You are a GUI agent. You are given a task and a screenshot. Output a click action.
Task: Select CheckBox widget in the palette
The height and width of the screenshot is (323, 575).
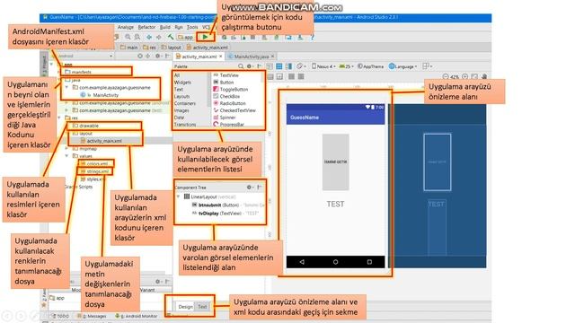pos(227,96)
